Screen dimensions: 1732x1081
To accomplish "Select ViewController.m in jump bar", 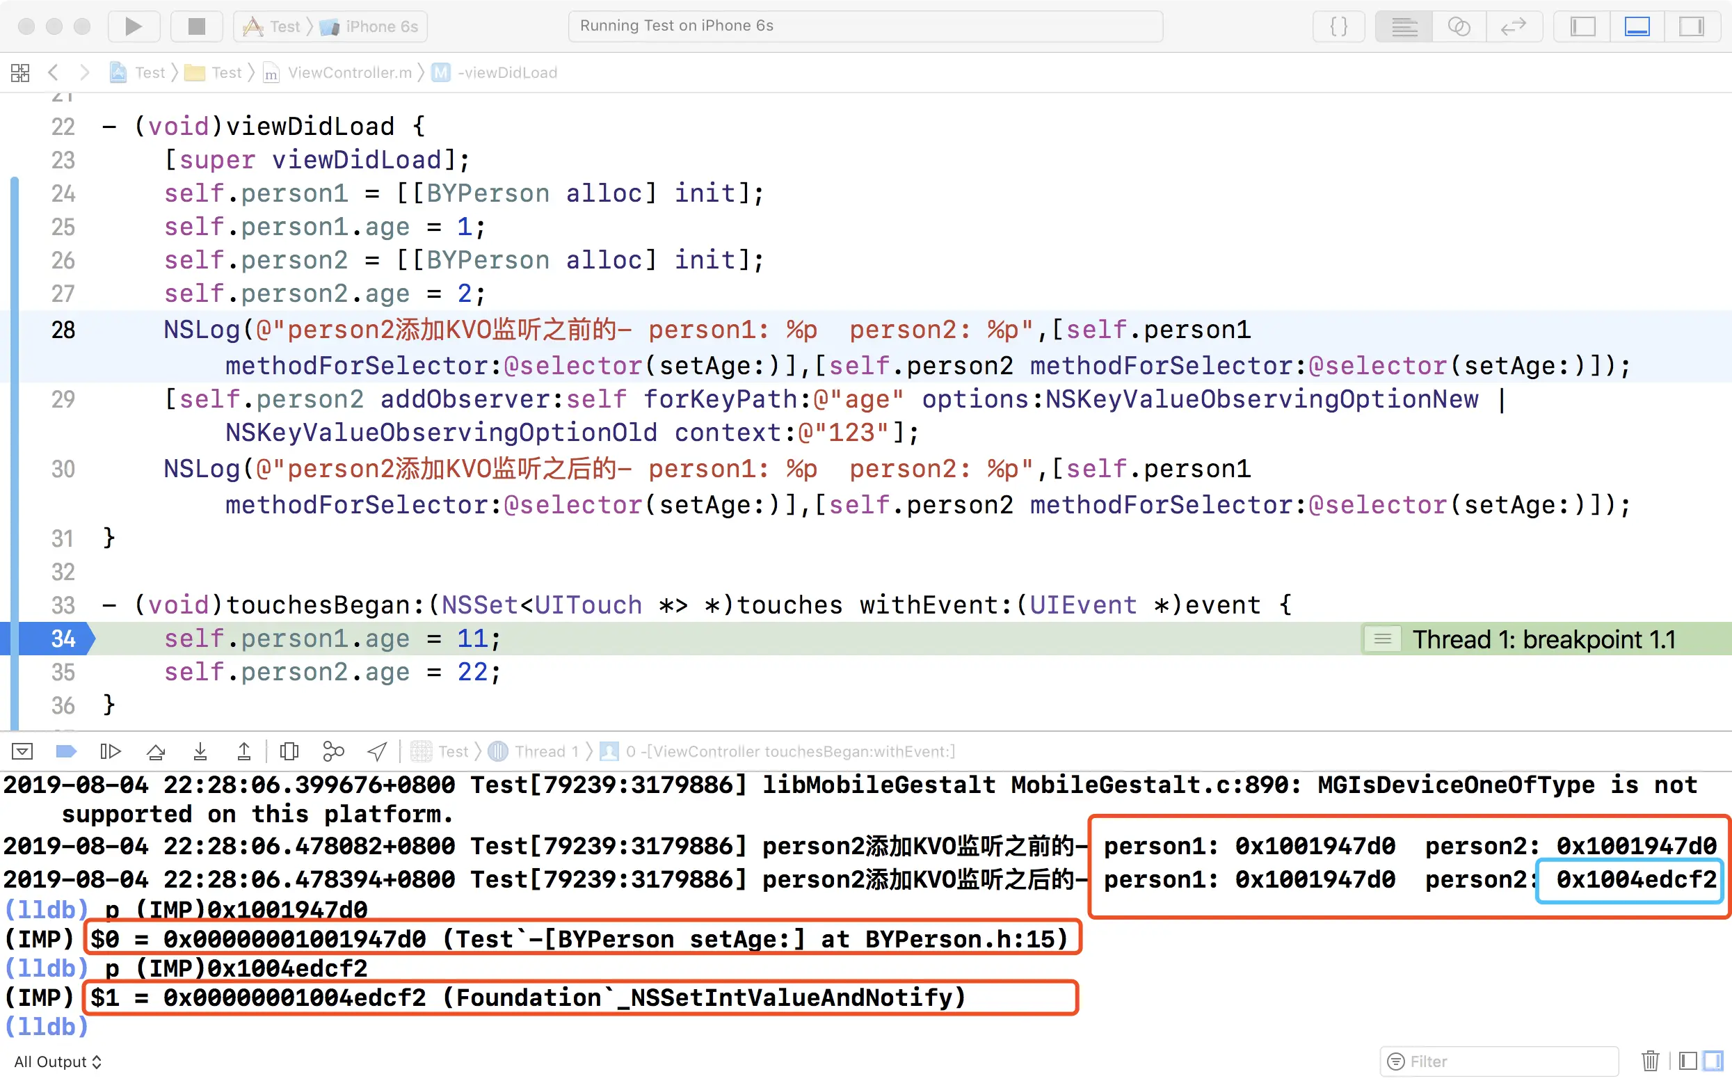I will pos(348,72).
